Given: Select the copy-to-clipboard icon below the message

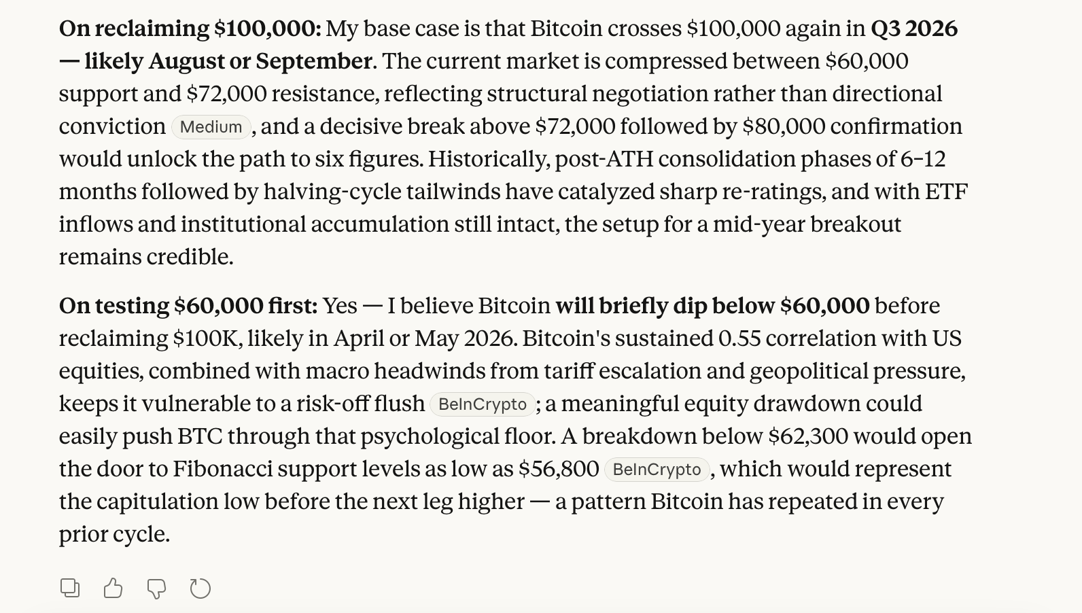Looking at the screenshot, I should (x=70, y=587).
